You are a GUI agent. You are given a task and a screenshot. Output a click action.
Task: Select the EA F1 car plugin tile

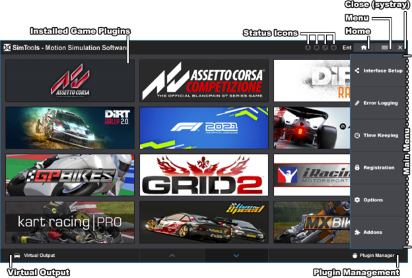(x=312, y=128)
